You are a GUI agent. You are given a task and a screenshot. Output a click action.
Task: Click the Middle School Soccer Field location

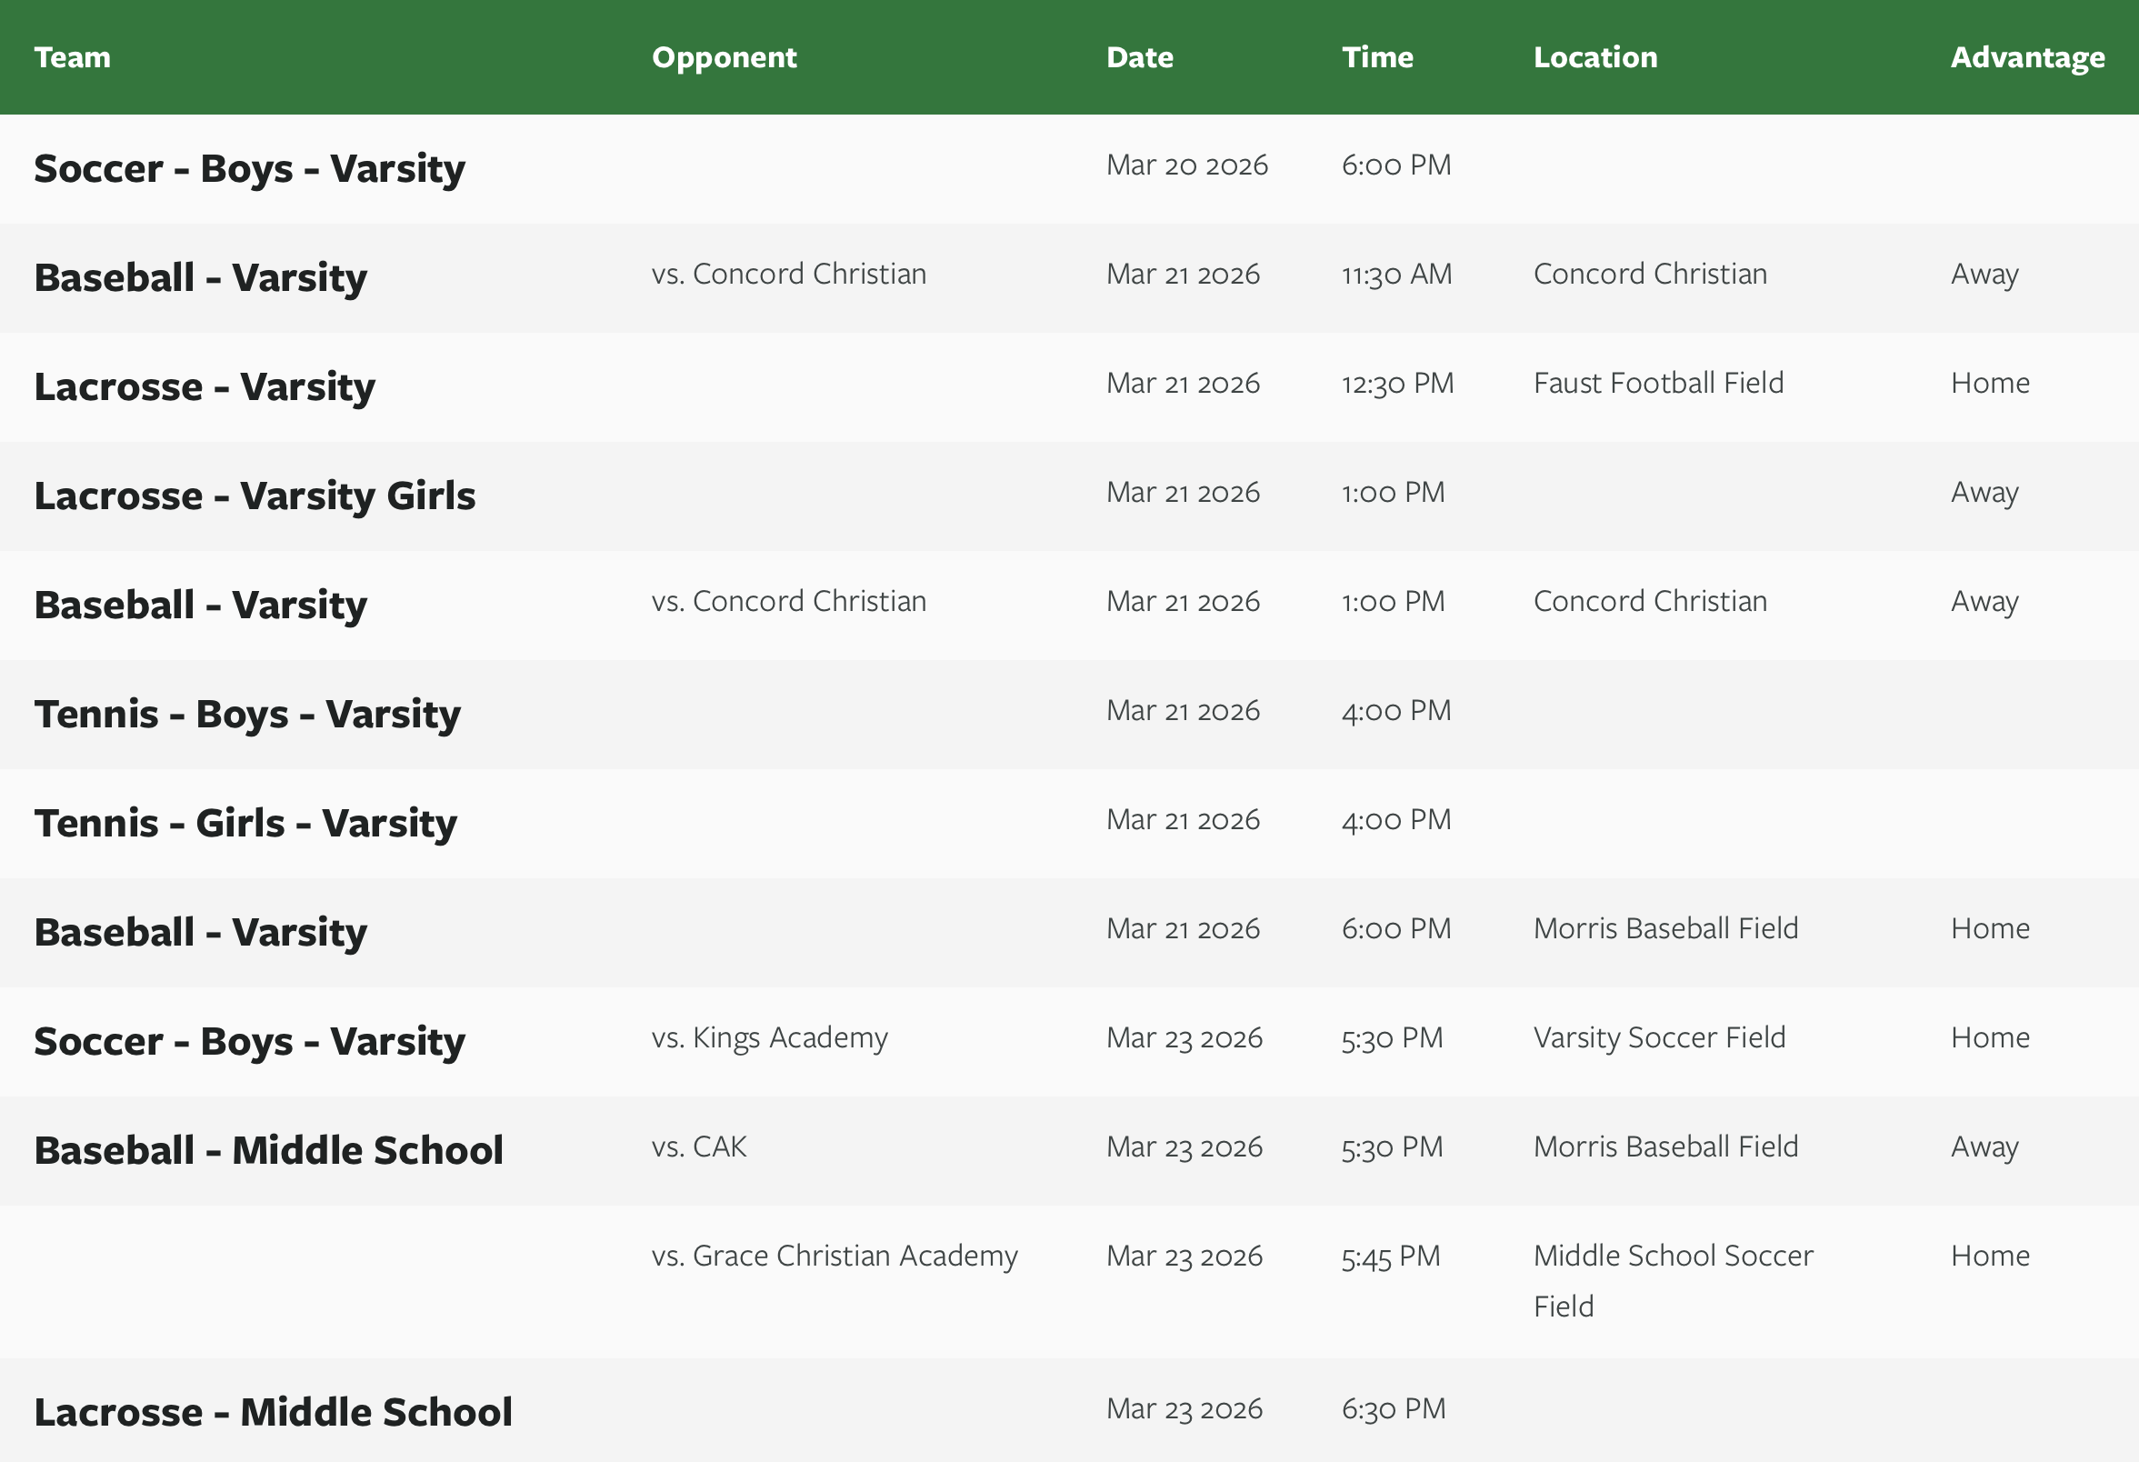(x=1673, y=1280)
